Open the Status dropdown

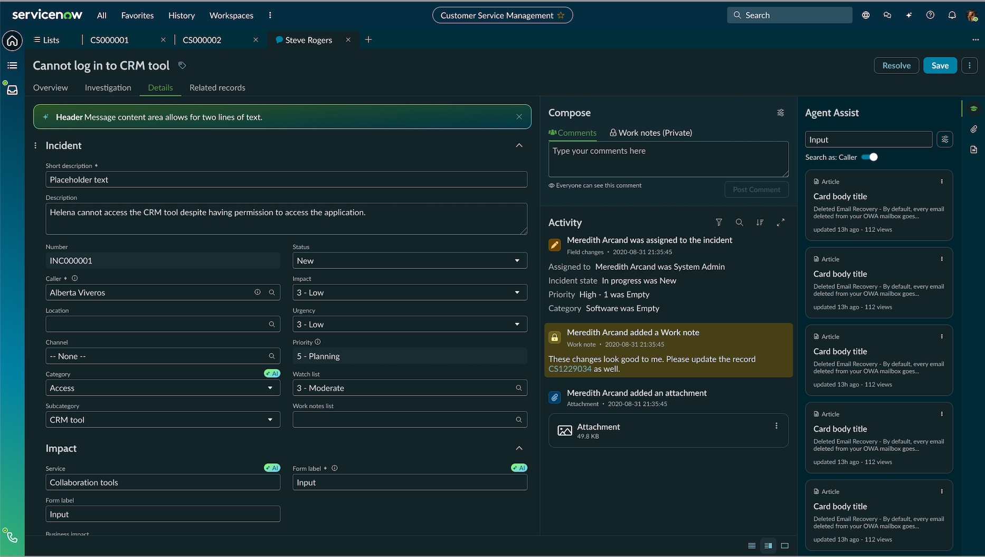(410, 261)
